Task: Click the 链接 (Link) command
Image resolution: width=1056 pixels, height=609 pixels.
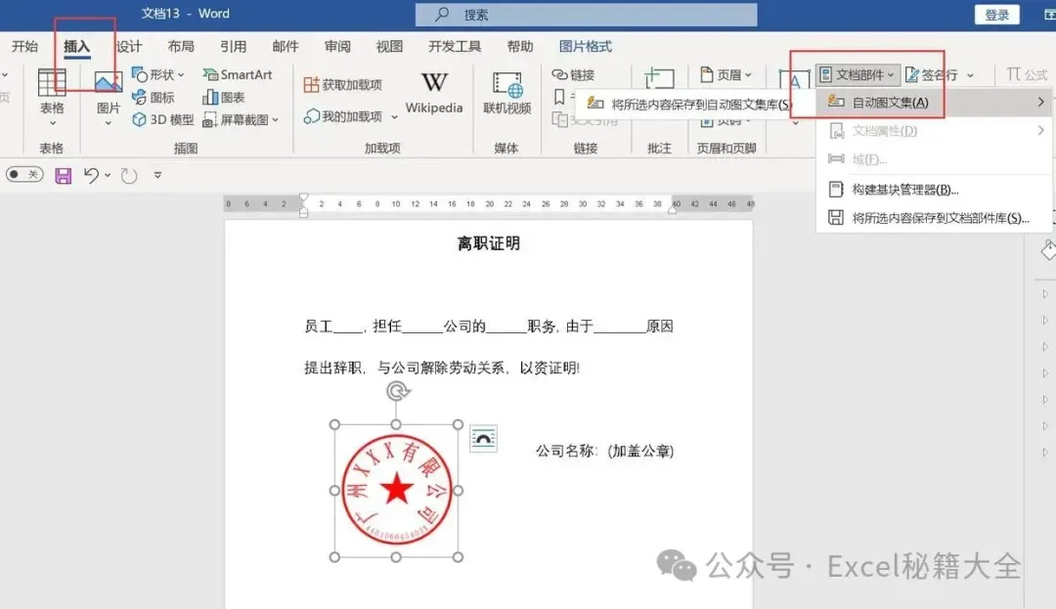Action: 573,74
